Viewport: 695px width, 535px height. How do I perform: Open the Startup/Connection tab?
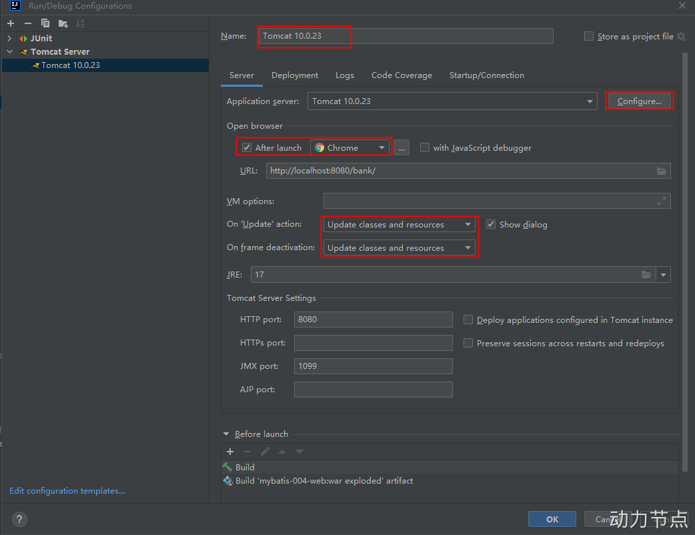coord(486,75)
